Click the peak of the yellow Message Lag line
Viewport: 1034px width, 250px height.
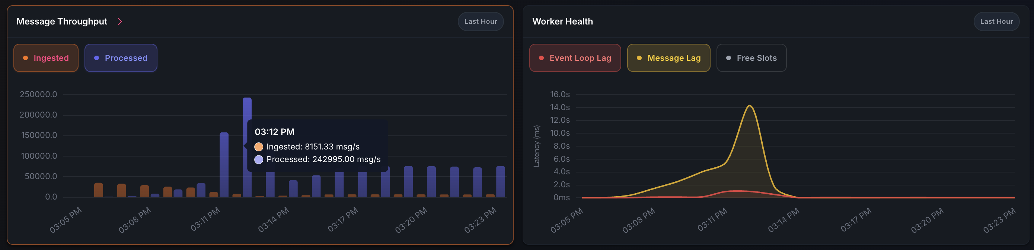750,106
